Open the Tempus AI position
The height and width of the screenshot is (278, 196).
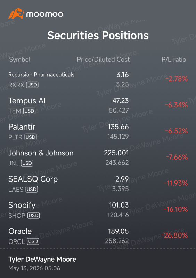pos(98,105)
